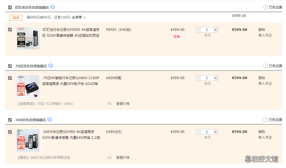Click 已免运费 label for 盯盯拍 store

pyautogui.click(x=275, y=7)
